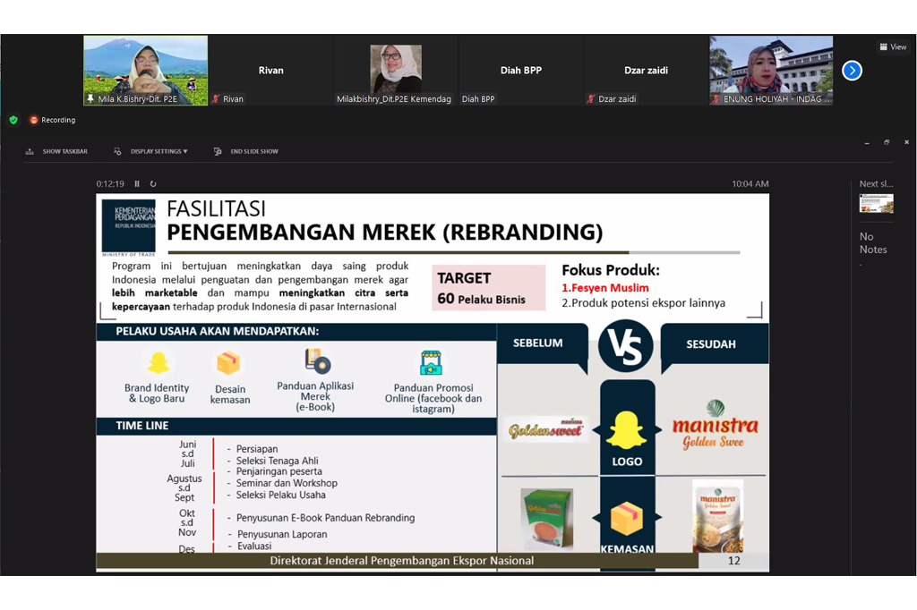Select the Dzar zaidi participant tile
Viewport: 917px width, 610px height.
click(647, 70)
